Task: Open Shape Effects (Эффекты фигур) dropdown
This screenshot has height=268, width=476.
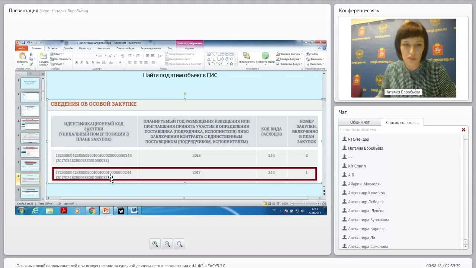Action: pos(289,64)
